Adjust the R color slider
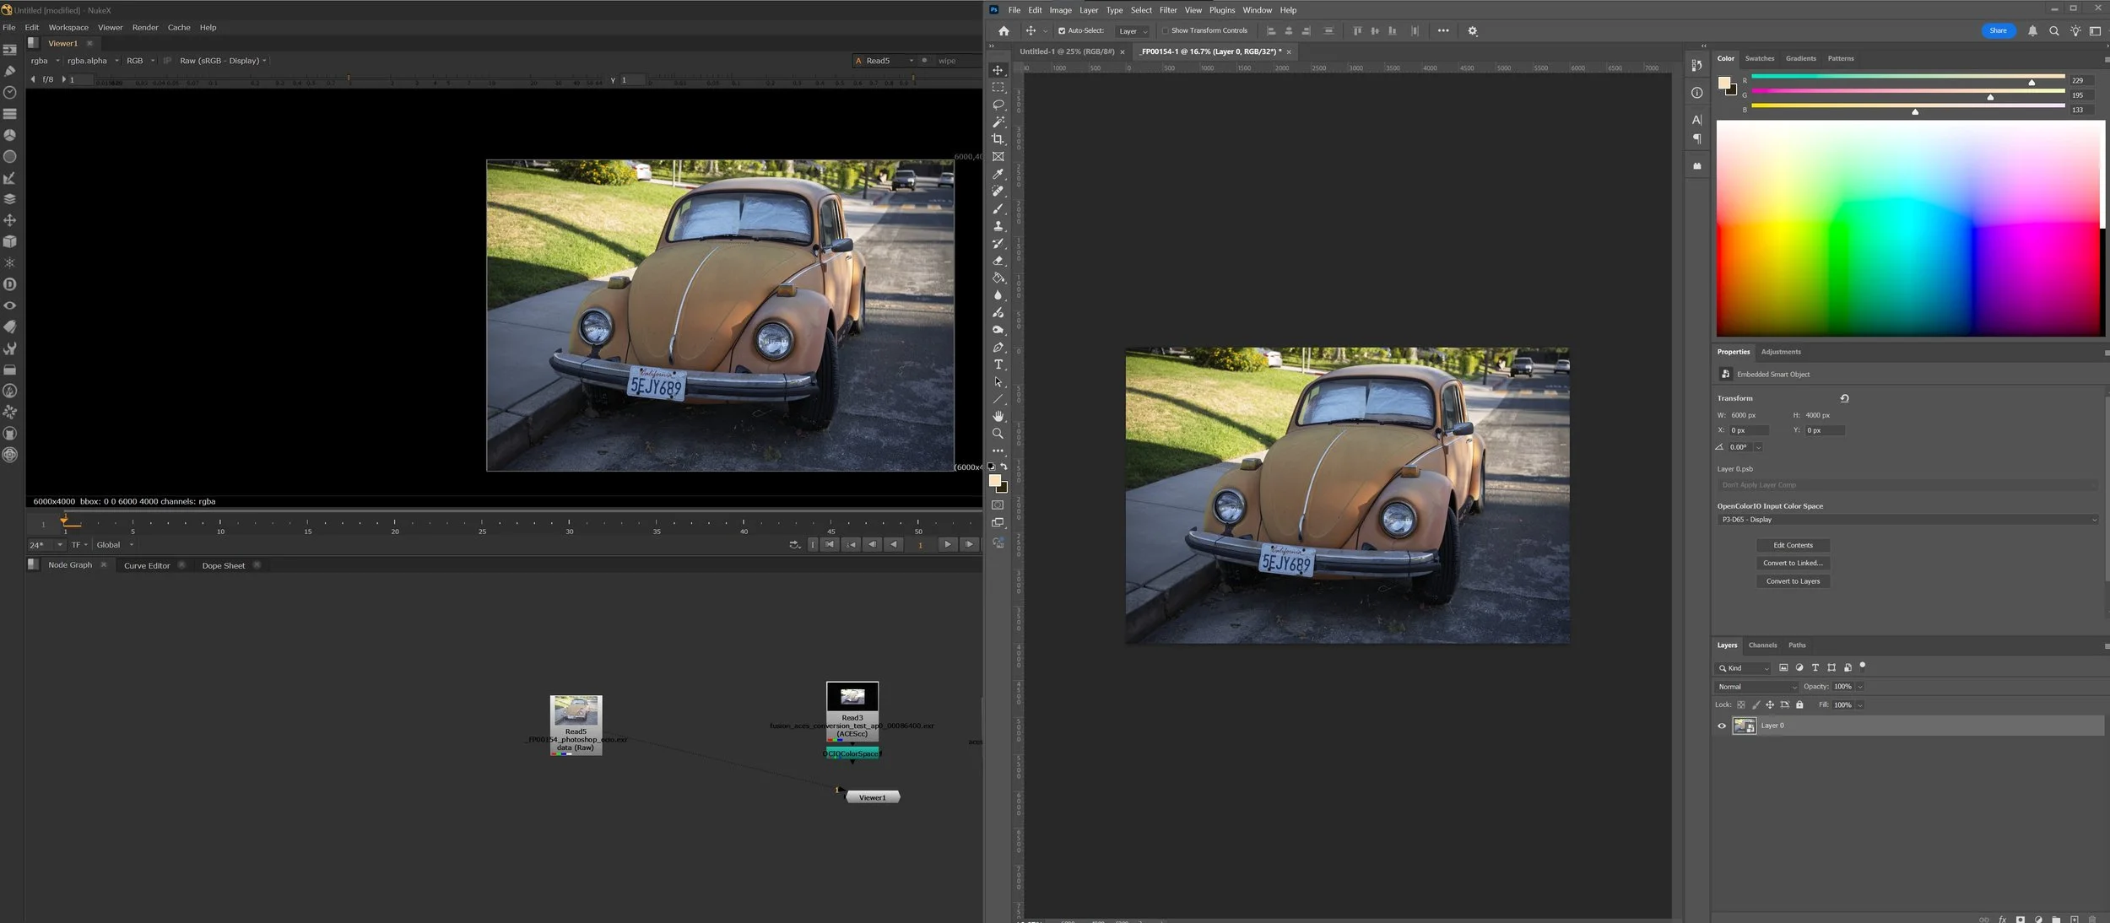The width and height of the screenshot is (2110, 923). [x=2032, y=81]
